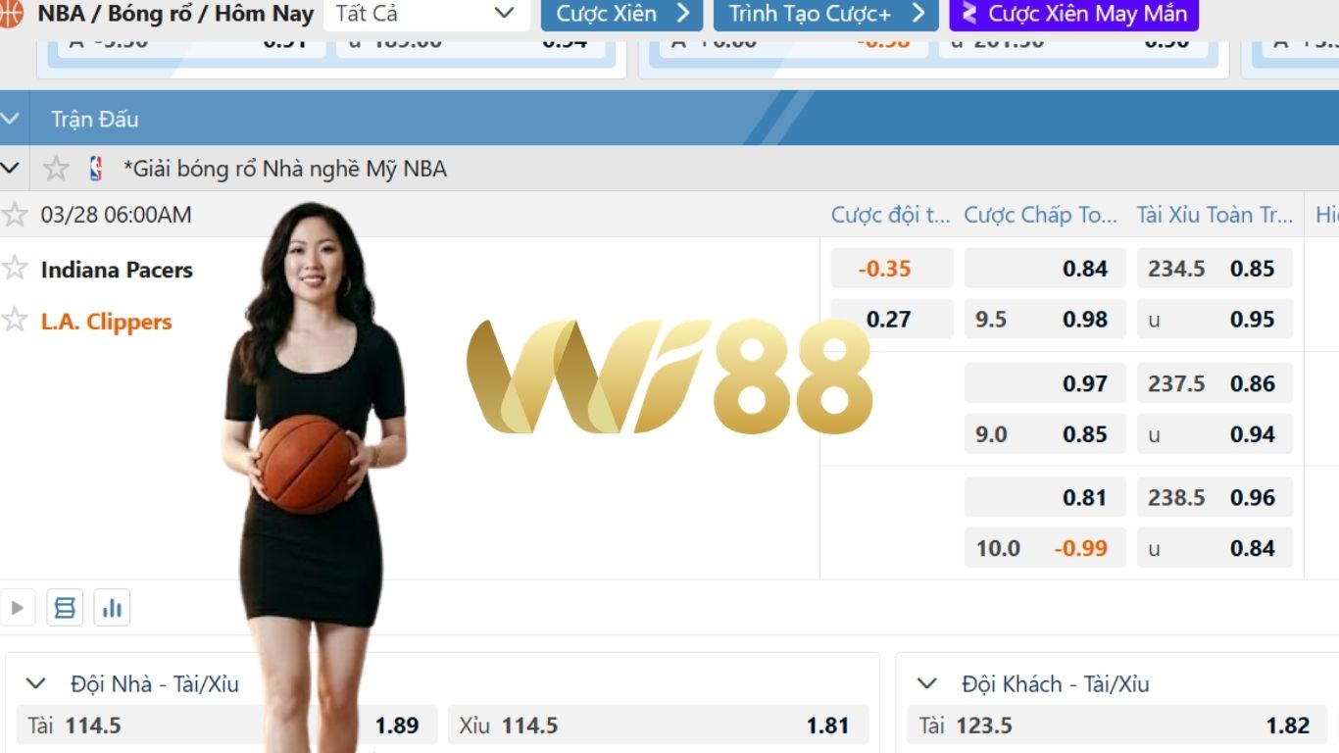Collapse the Trận Đấu section chevron
1339x753 pixels.
tap(10, 119)
